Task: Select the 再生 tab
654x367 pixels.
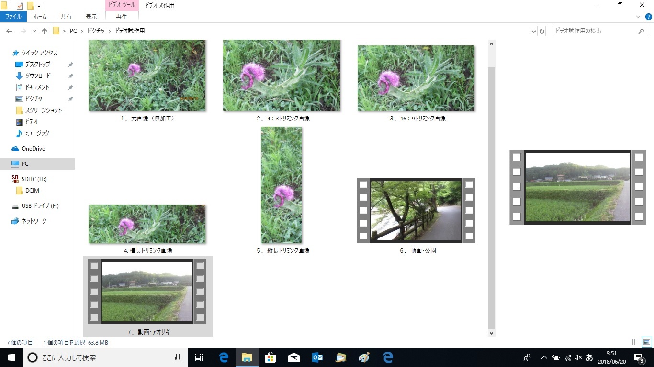Action: coord(122,16)
